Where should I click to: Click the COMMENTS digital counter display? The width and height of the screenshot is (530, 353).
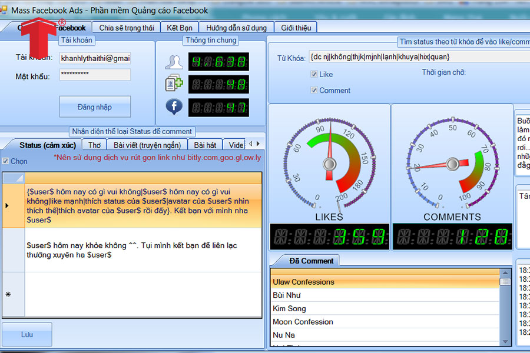pyautogui.click(x=453, y=237)
